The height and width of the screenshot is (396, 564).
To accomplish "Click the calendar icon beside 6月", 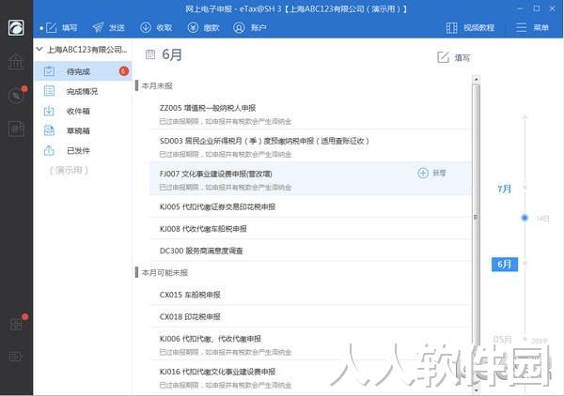I will coord(150,54).
